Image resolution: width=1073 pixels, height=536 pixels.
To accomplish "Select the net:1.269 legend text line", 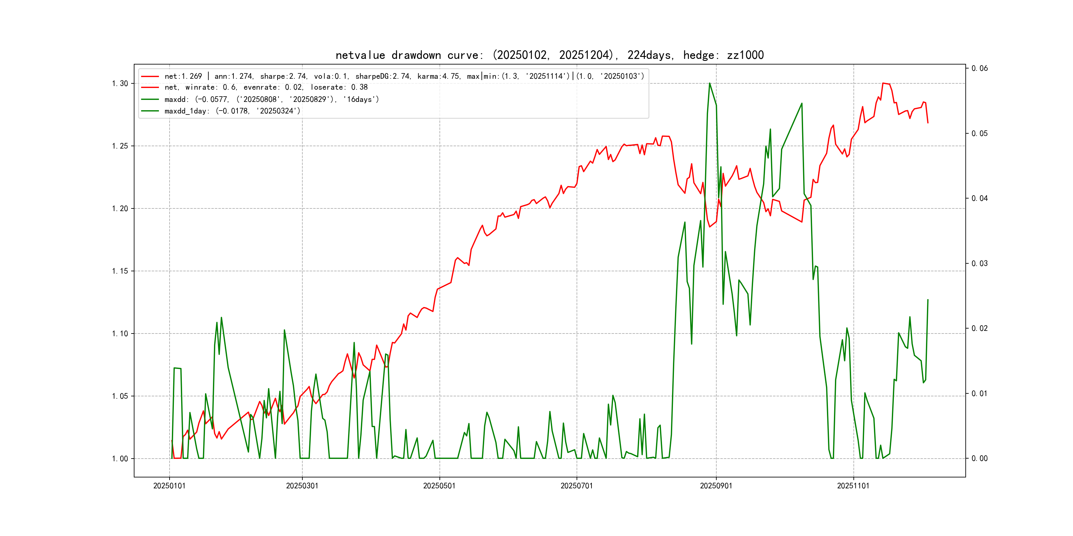I will [404, 76].
